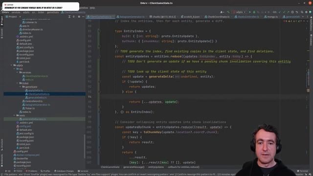Switch to the ChunkCoordinate.ts tab
The image size is (313, 176).
217,17
